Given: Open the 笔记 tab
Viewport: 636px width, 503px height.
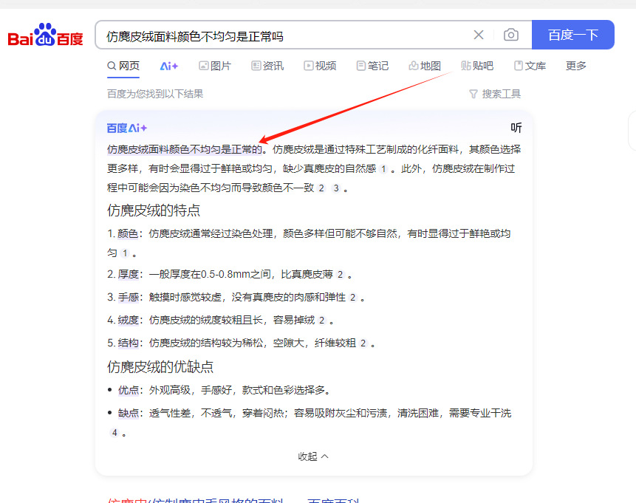Looking at the screenshot, I should click(x=372, y=66).
